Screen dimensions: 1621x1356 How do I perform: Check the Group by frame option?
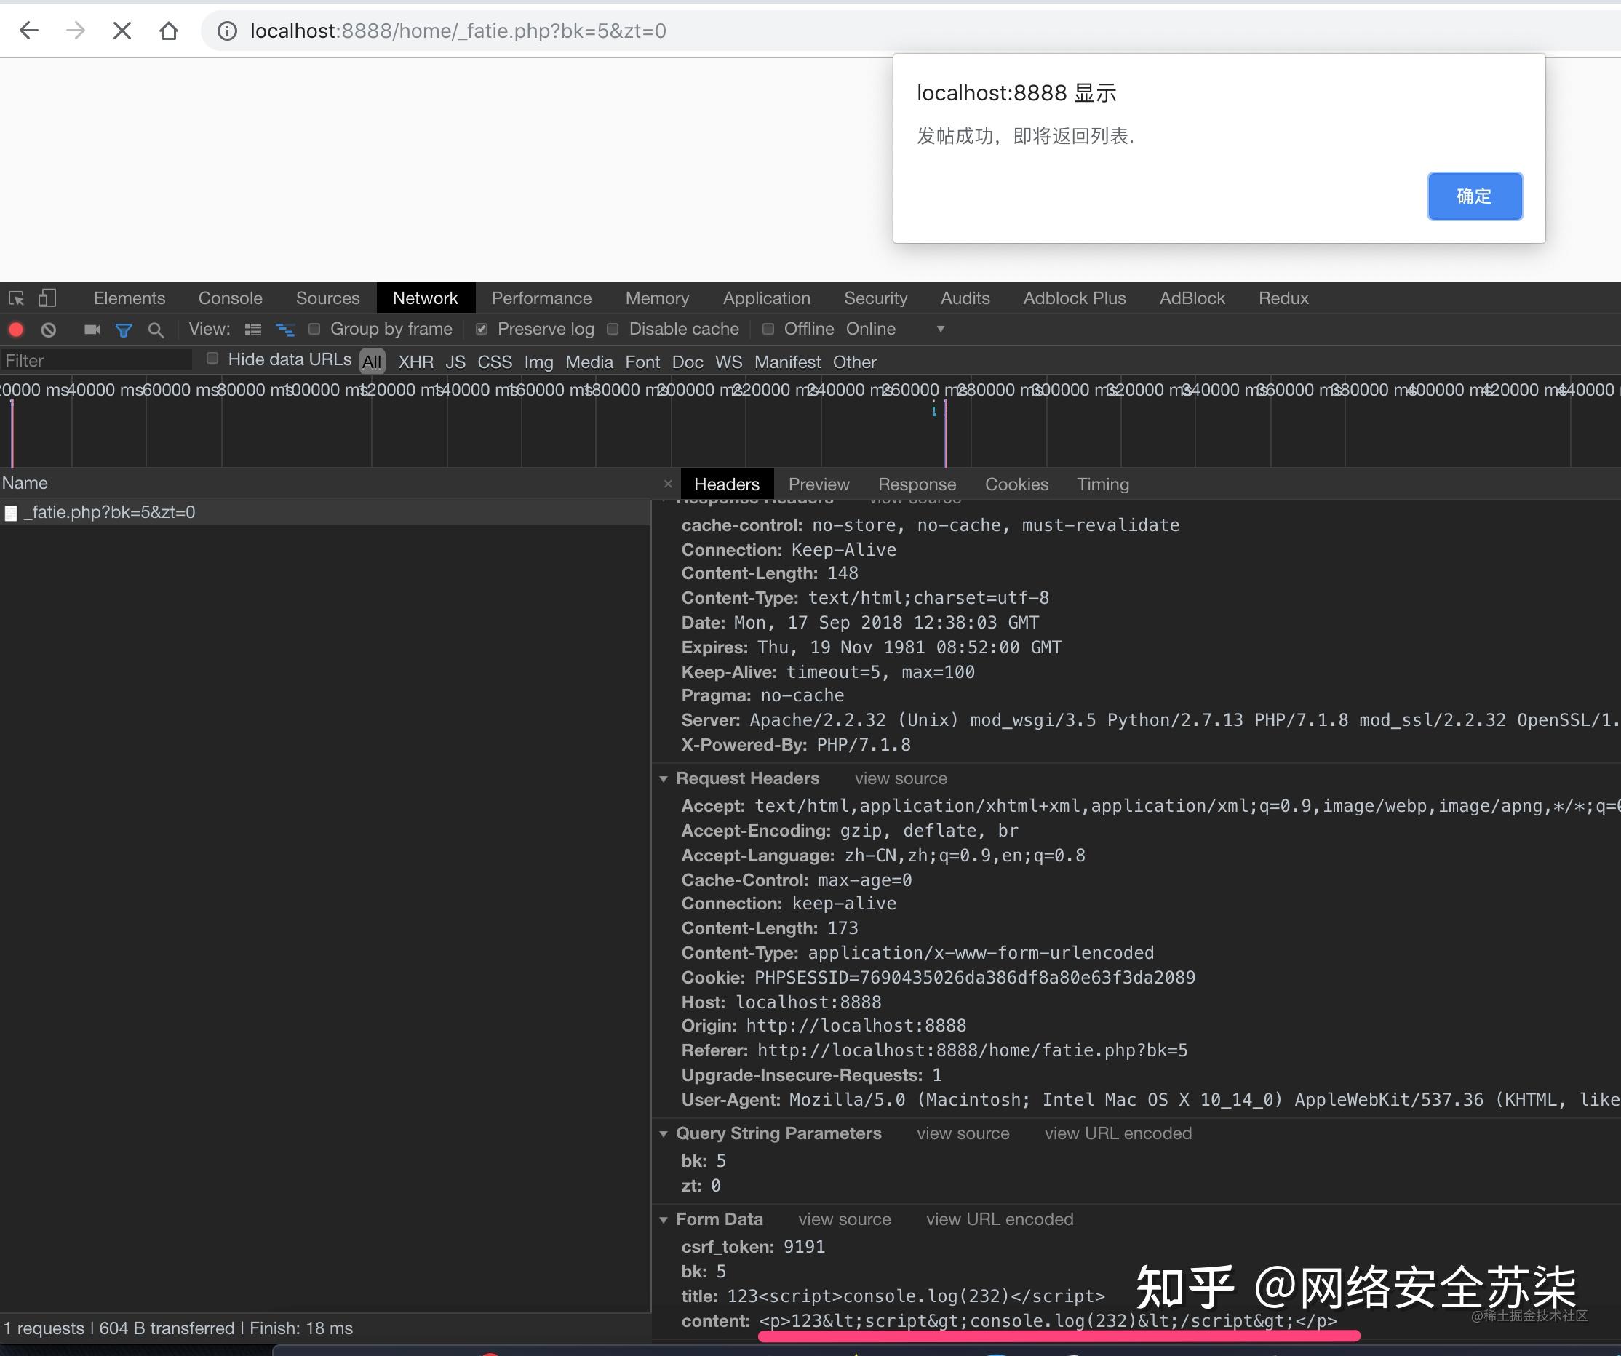pos(314,329)
